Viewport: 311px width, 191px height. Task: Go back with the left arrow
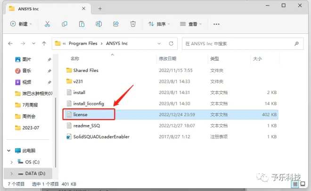tap(10, 43)
